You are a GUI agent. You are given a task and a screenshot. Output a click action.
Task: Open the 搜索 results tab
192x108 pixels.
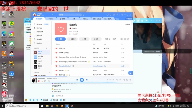coord(97,19)
